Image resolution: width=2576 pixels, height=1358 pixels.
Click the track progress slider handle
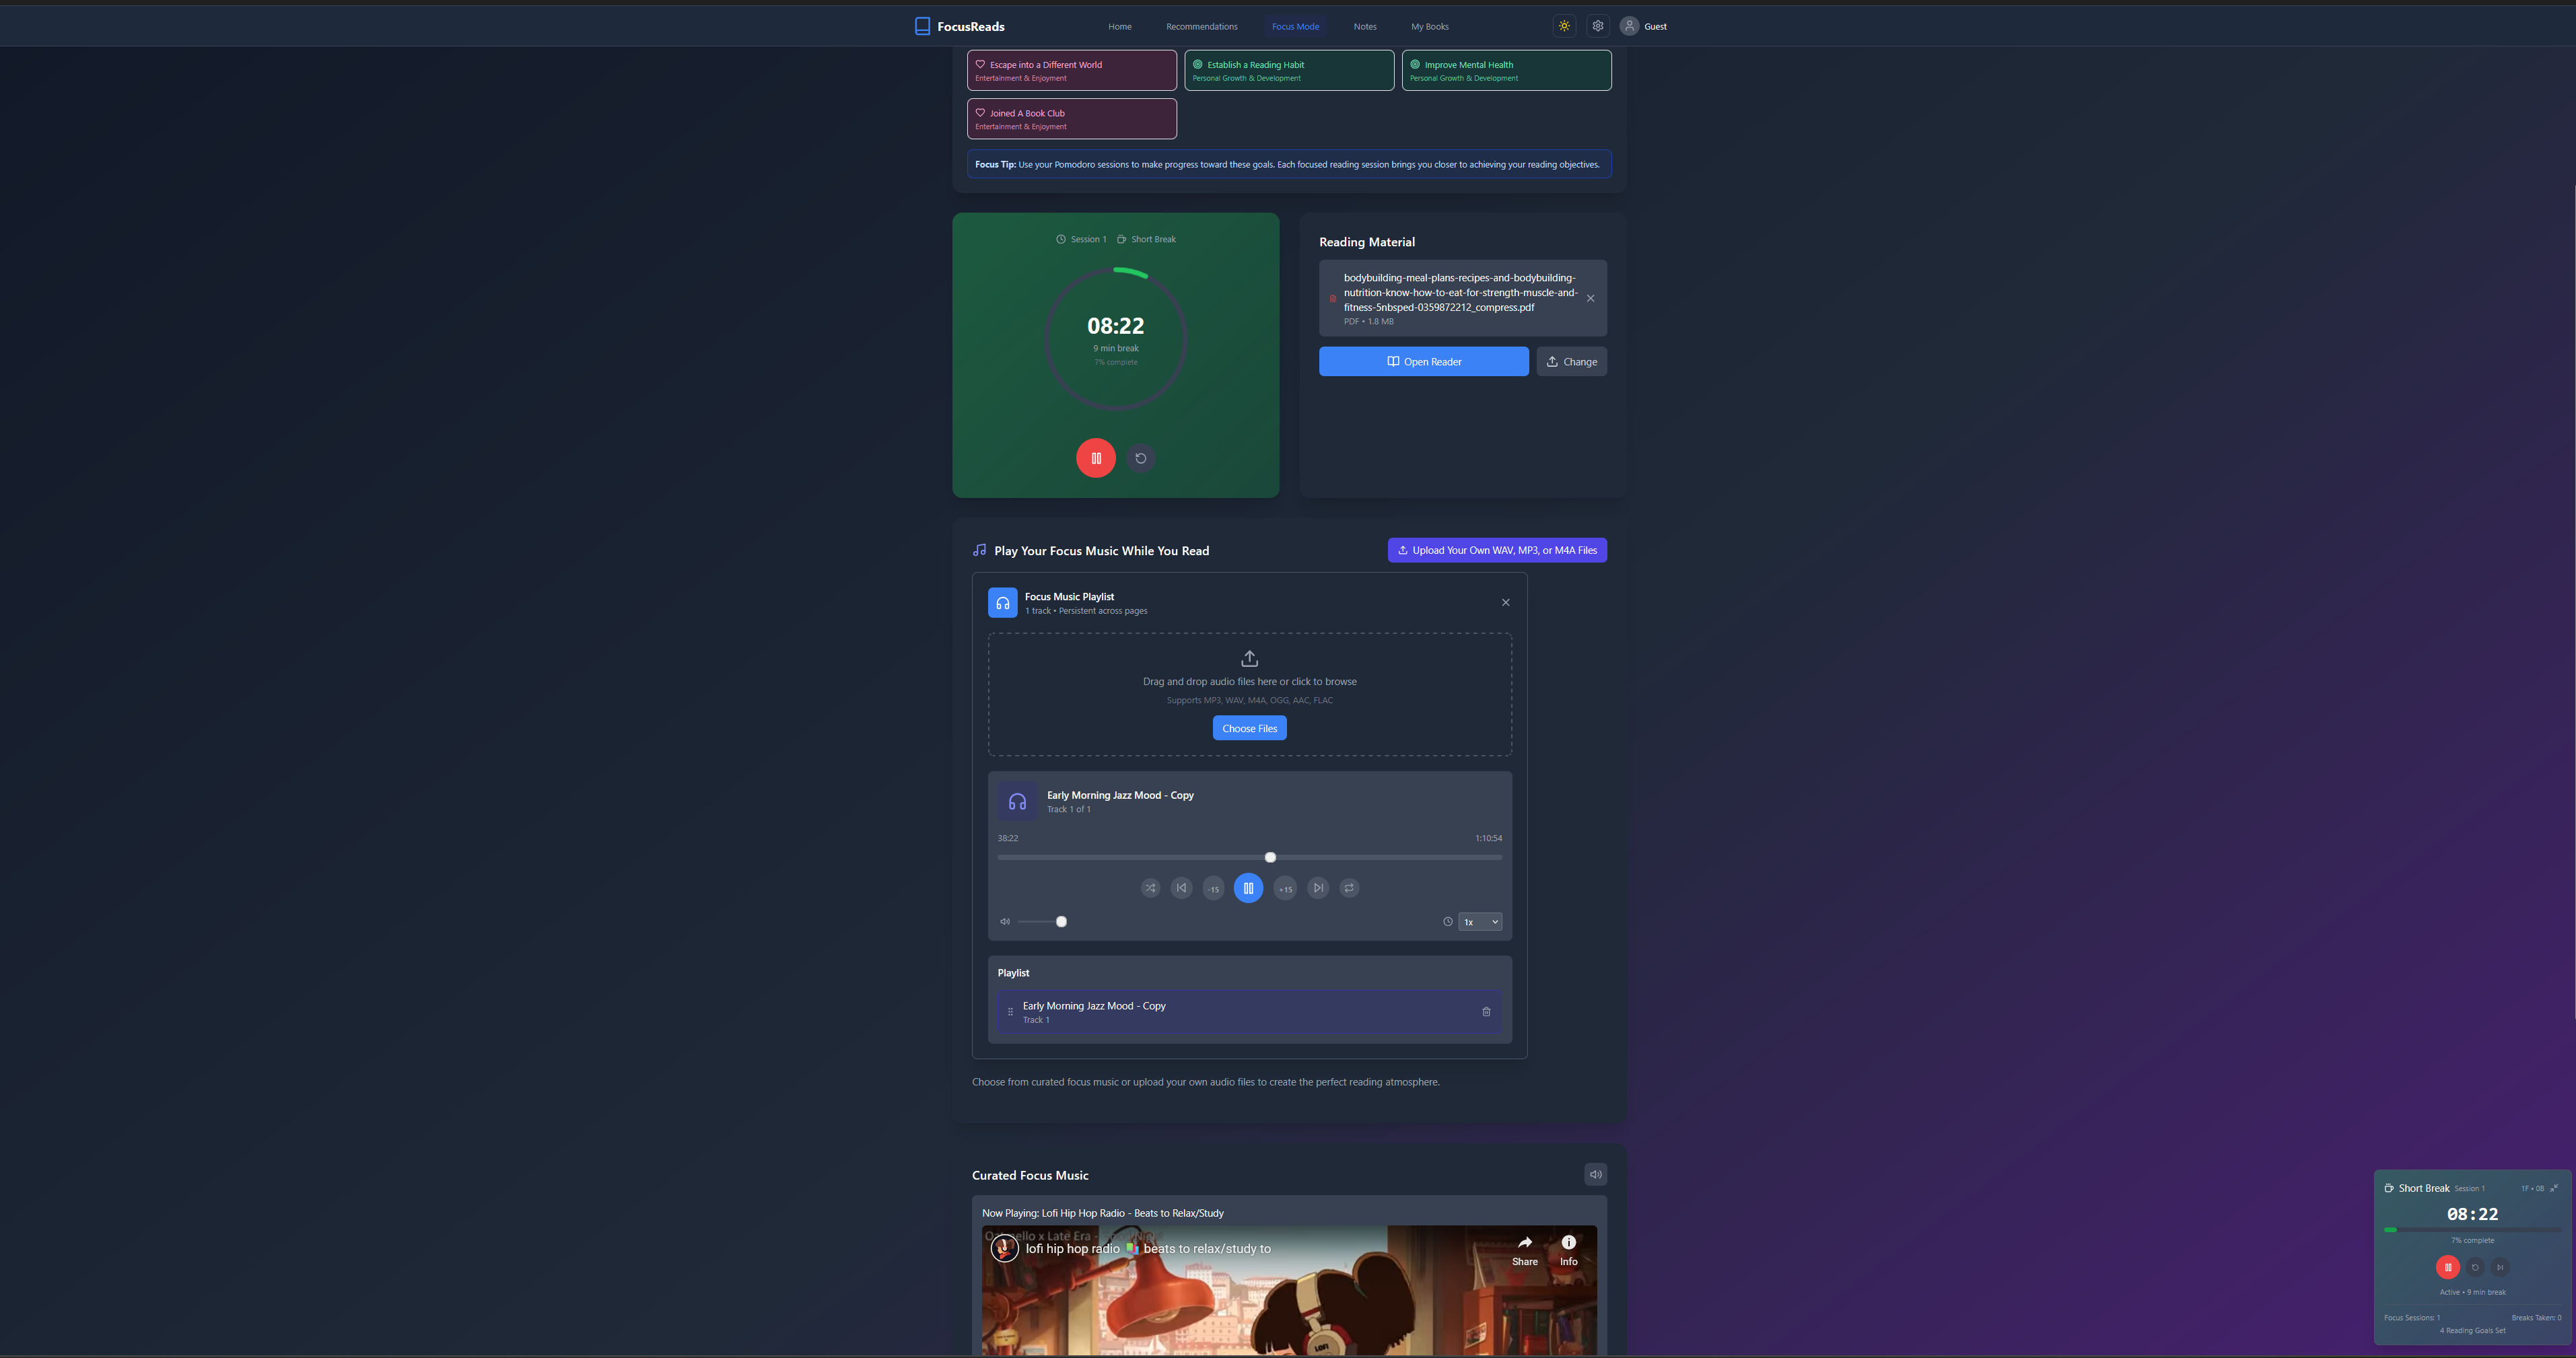(x=1270, y=857)
